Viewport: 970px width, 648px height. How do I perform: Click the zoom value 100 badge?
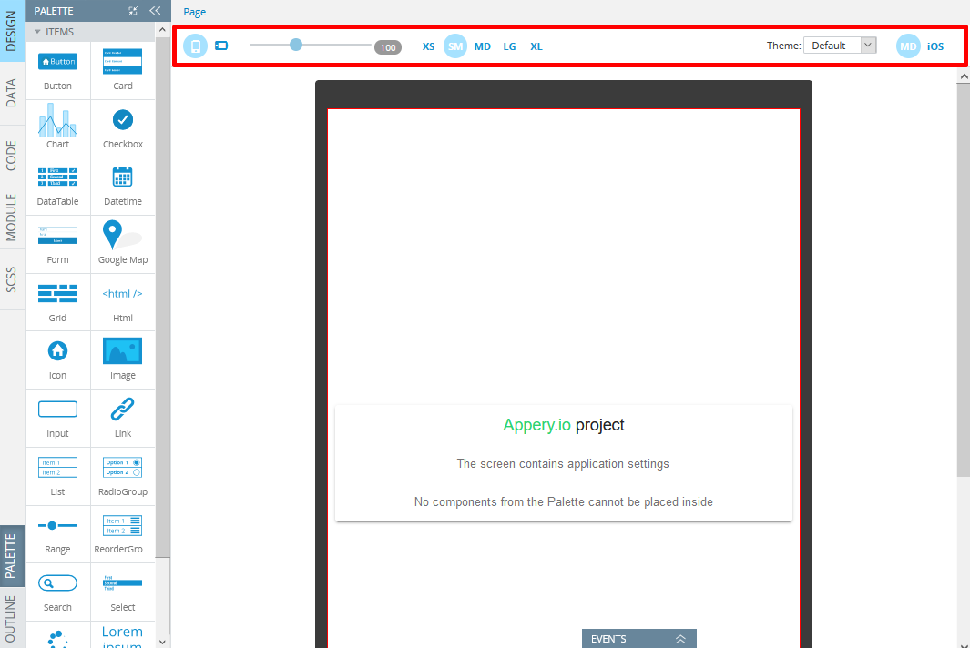point(388,47)
